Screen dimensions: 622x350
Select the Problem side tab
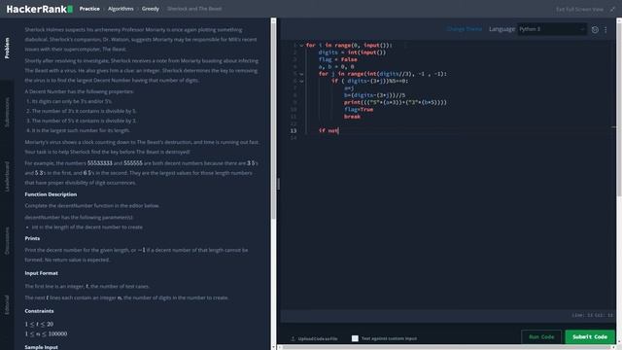7,48
